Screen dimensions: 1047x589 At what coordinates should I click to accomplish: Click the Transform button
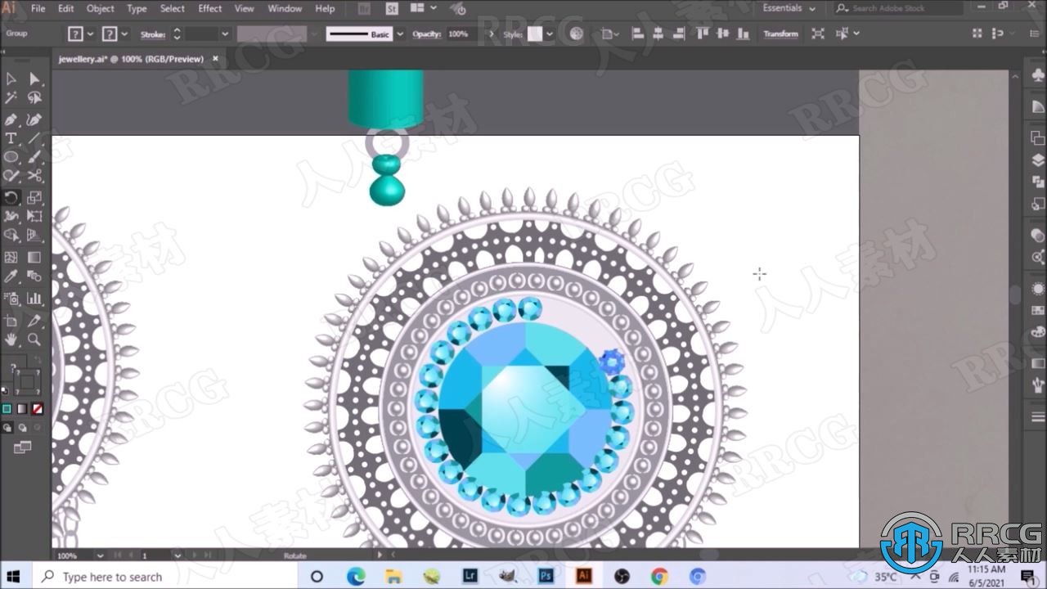pyautogui.click(x=780, y=34)
